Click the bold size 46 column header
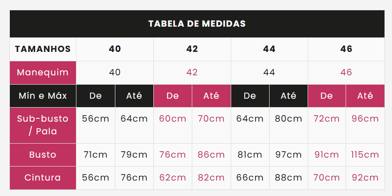 pyautogui.click(x=346, y=49)
